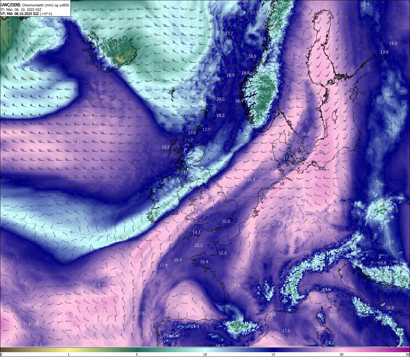Image resolution: width=410 pixels, height=357 pixels.
Task: Click the 20.3 value label
Action: [37, 345]
